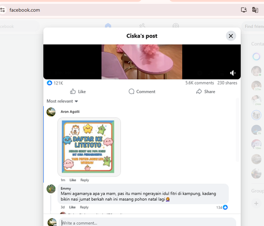Open the contact avatar labeled 57m
264x226 pixels.
pyautogui.click(x=256, y=86)
